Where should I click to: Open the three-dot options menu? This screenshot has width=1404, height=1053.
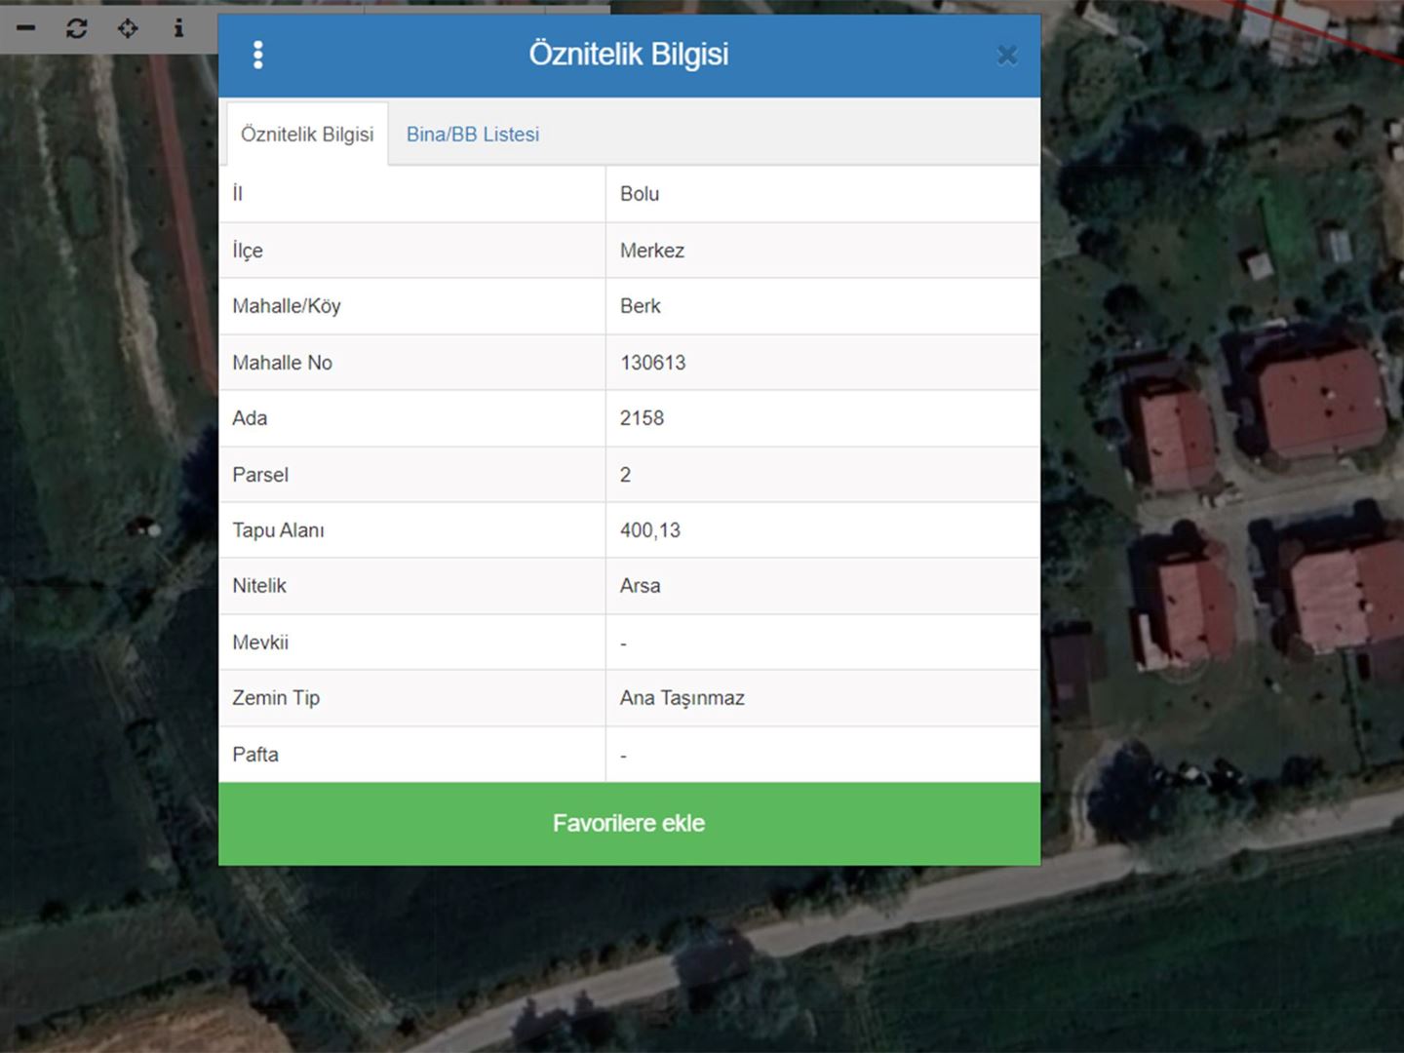(x=258, y=55)
